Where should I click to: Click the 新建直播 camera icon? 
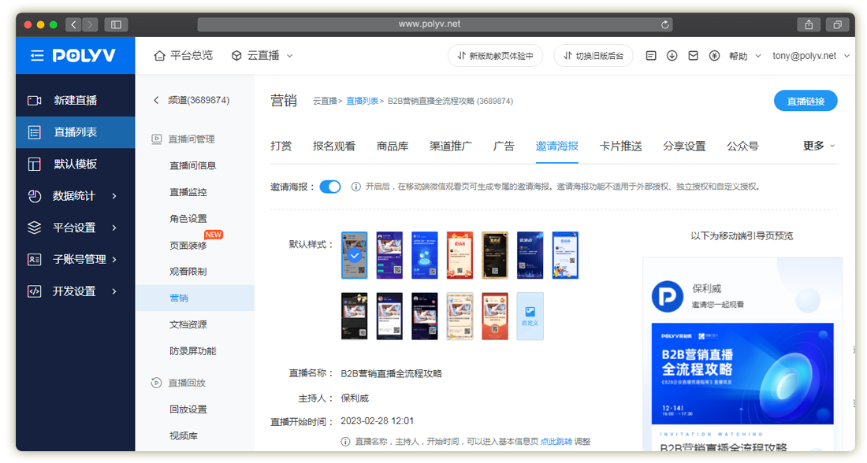click(34, 101)
